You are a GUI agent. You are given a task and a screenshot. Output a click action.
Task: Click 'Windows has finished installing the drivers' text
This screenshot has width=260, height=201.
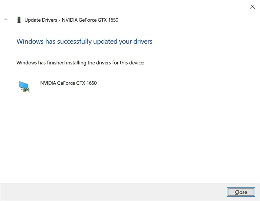(80, 63)
